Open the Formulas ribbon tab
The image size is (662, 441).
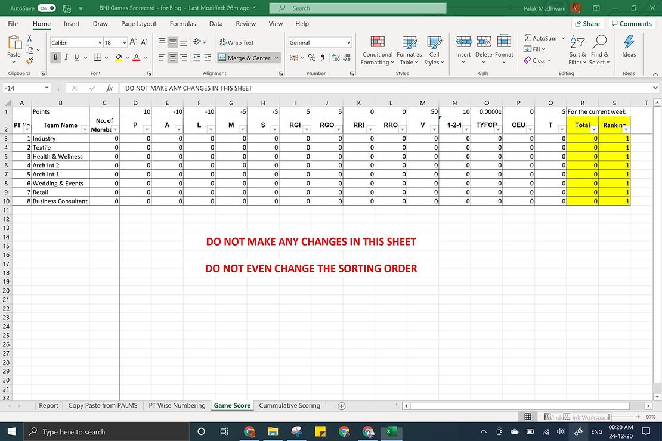182,24
